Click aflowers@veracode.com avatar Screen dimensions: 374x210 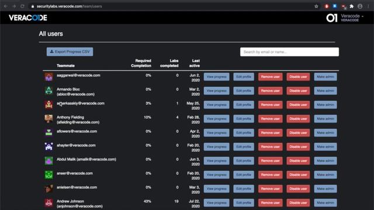(x=49, y=132)
